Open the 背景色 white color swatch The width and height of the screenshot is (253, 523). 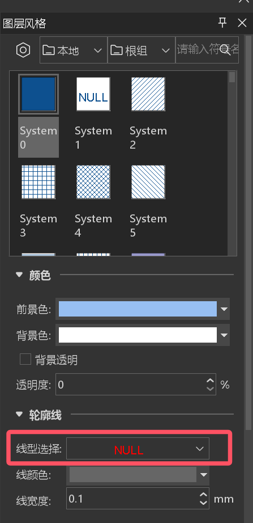coord(138,335)
